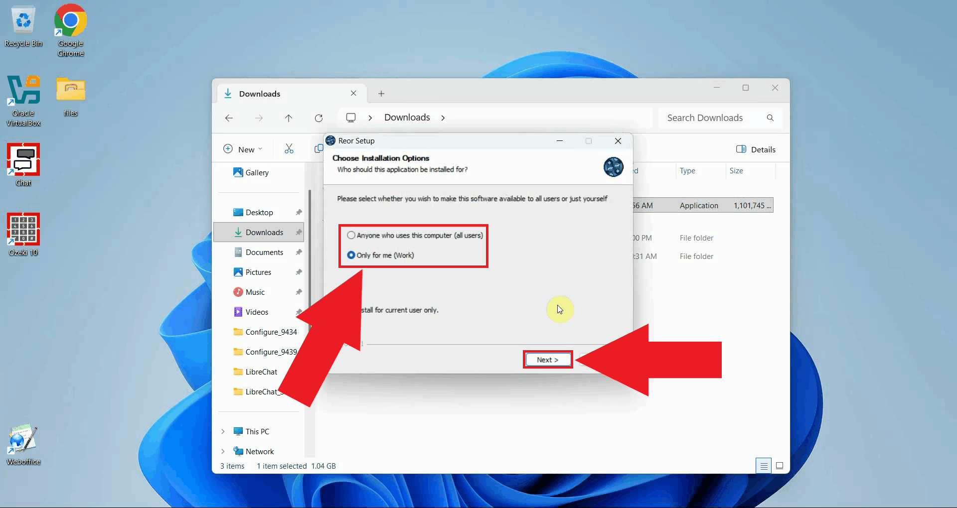Screen dimensions: 957x508
Task: Open the Weboffice desktop shortcut
Action: (23, 445)
